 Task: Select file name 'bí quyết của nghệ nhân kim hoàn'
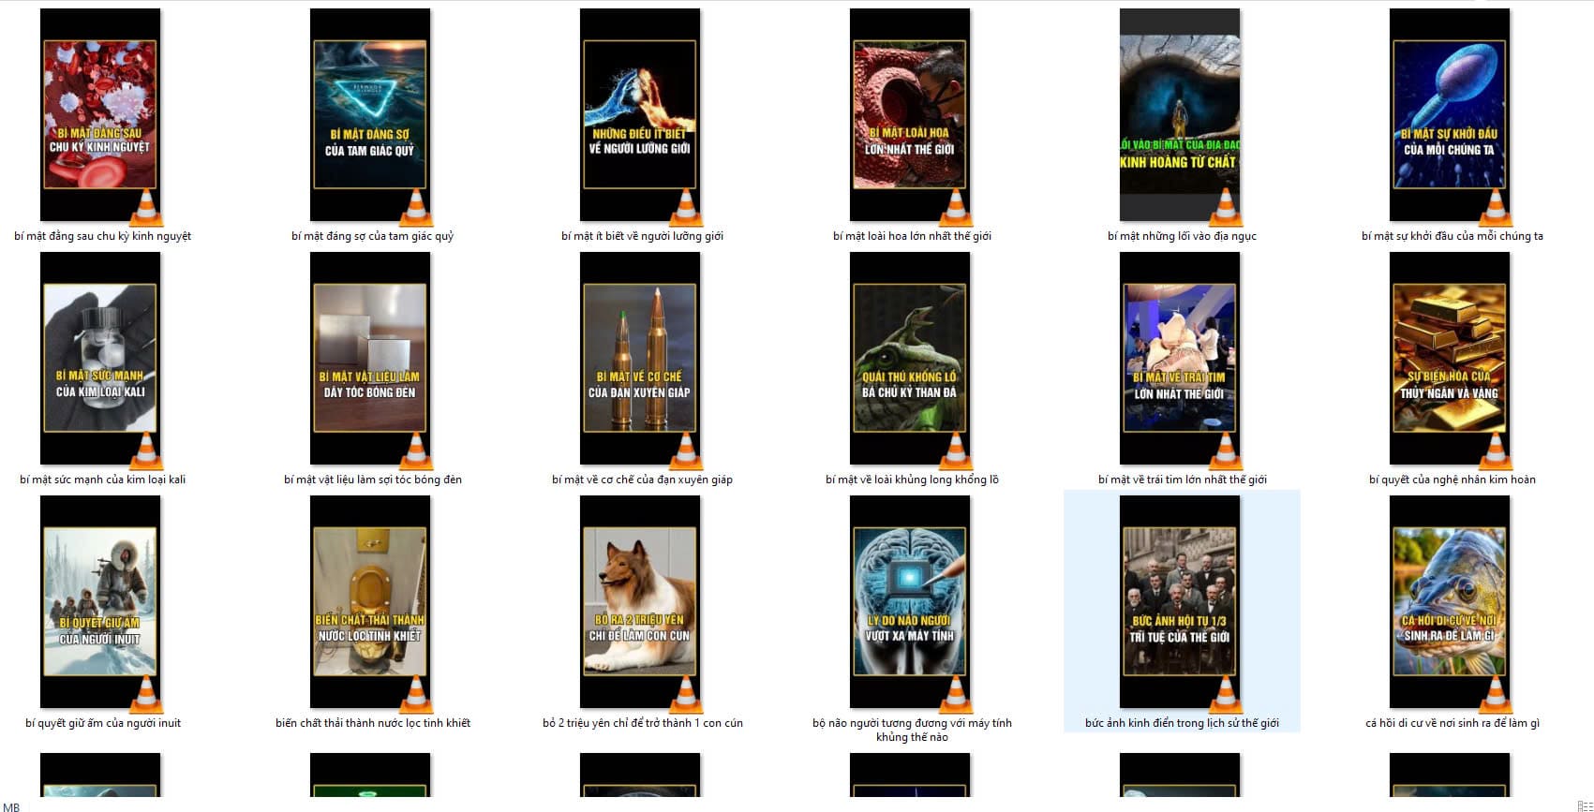[x=1452, y=480]
